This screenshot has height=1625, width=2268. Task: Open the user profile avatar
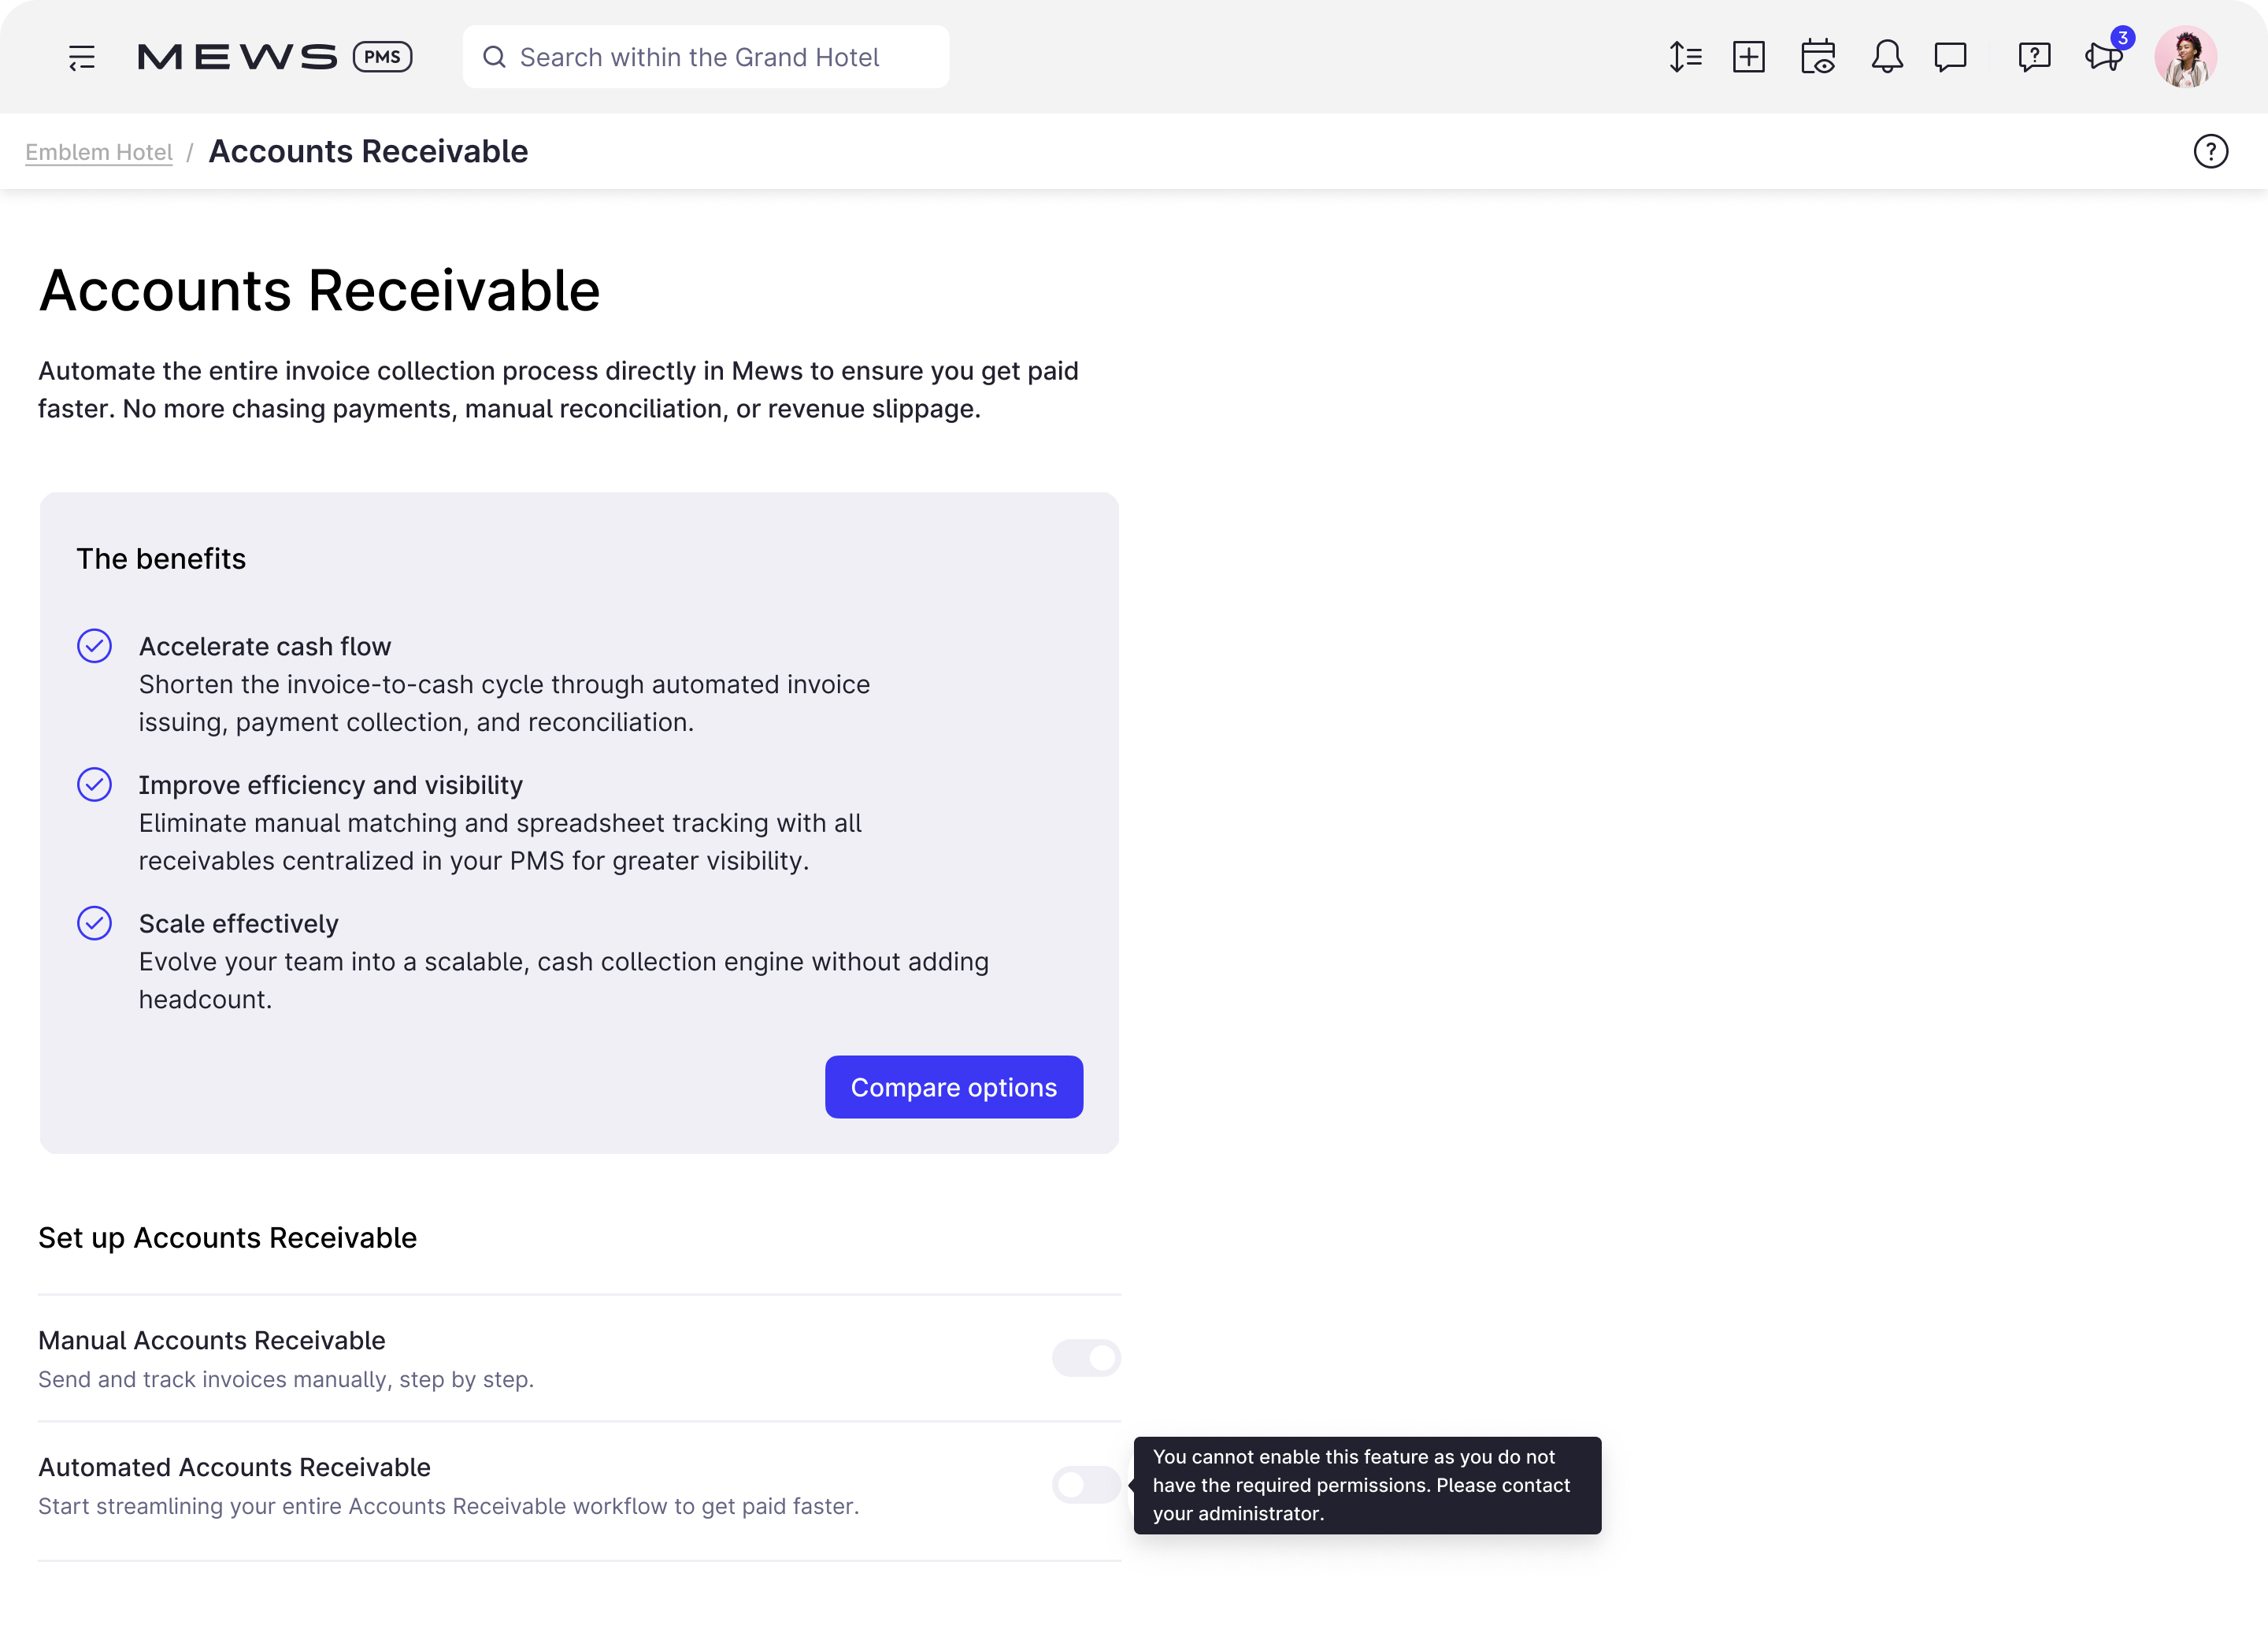2186,57
